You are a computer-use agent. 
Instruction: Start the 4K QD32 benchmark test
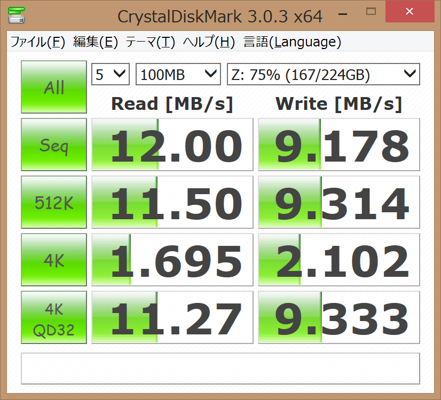coord(54,317)
